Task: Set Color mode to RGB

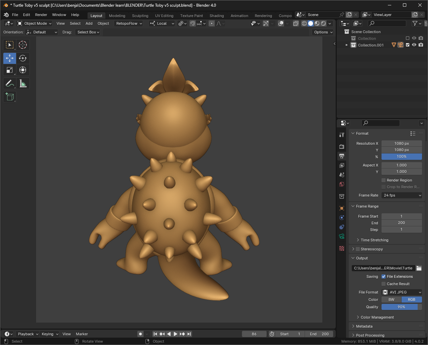Action: pos(412,300)
